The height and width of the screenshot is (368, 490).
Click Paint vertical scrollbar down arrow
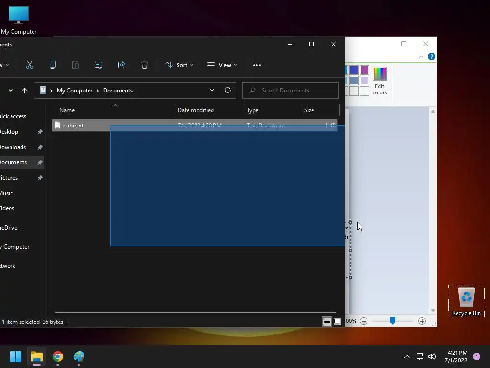click(433, 310)
